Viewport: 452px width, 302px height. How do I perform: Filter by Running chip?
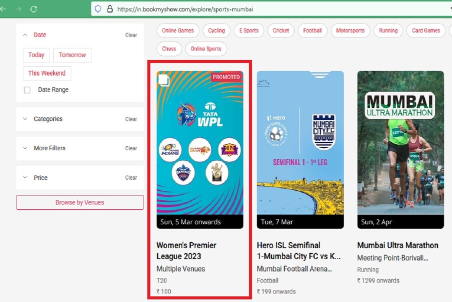click(388, 31)
